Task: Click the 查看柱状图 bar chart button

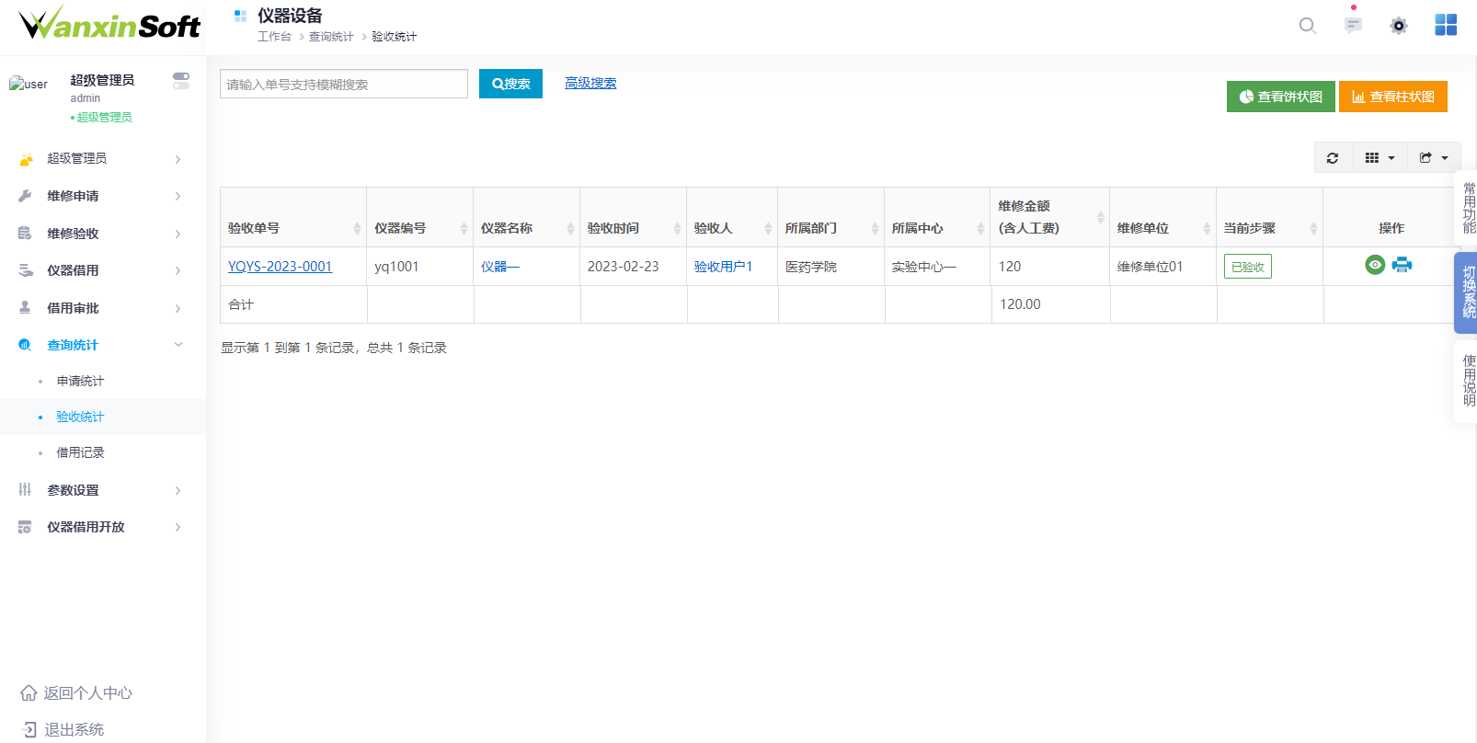Action: click(1392, 97)
